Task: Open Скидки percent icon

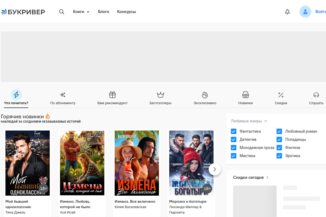Action: point(281,95)
